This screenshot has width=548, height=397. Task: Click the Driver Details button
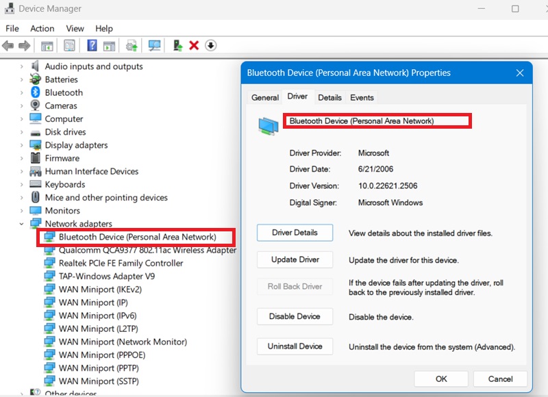click(x=295, y=233)
